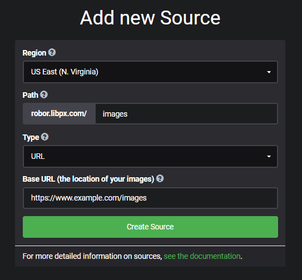The height and width of the screenshot is (280, 302).
Task: Click the 'Add new Source' heading
Action: (x=150, y=18)
